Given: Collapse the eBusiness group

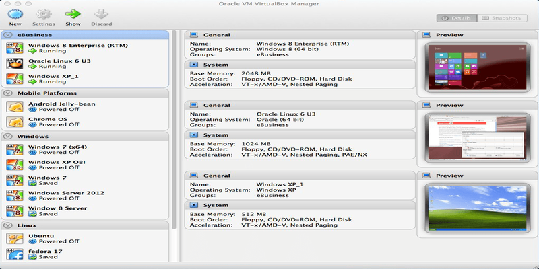Looking at the screenshot, I should 8,34.
